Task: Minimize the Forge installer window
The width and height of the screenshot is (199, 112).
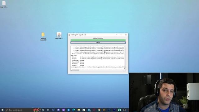Action: click(x=116, y=35)
